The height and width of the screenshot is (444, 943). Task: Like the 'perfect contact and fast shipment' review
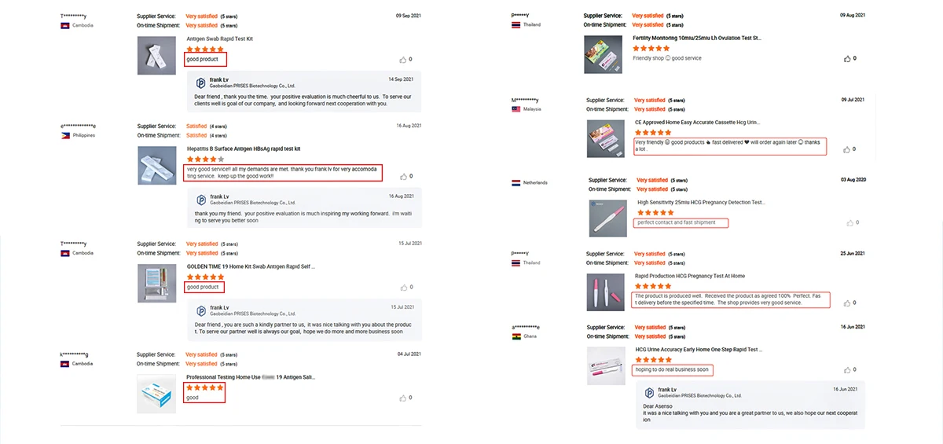pos(849,223)
